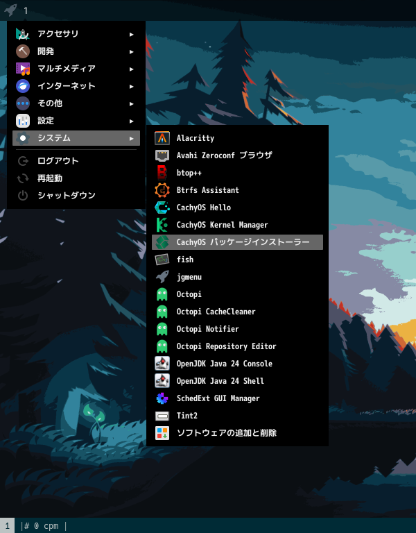416x533 pixels.
Task: Click the ソフトウェアの追加と削除 icon
Action: click(162, 433)
